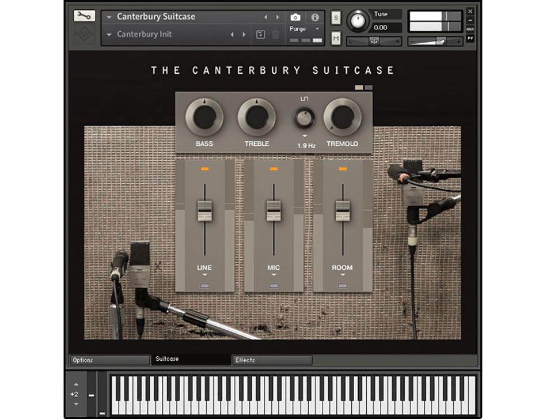The width and height of the screenshot is (558, 419).
Task: Click the tremolo waveform shape icon
Action: [x=304, y=99]
